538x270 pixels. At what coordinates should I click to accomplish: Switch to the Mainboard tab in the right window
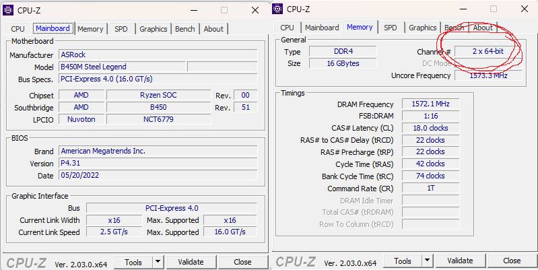point(322,28)
